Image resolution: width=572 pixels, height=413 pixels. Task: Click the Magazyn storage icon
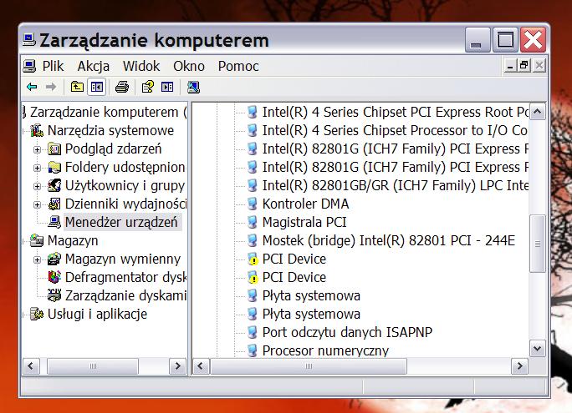click(37, 240)
